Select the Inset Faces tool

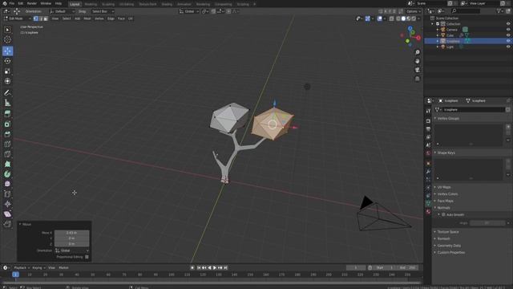pyautogui.click(x=7, y=124)
